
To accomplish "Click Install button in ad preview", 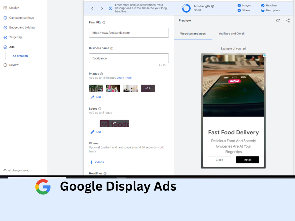I will click(248, 159).
